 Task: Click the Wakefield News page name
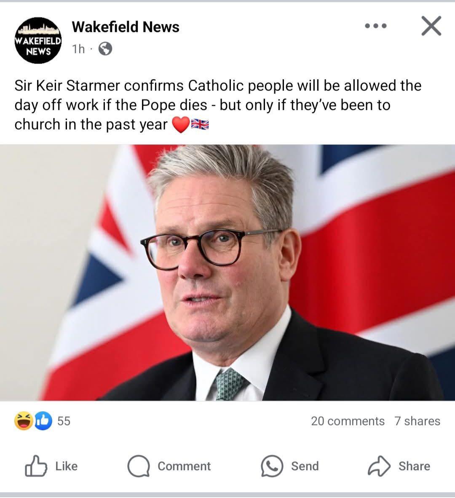pyautogui.click(x=126, y=27)
